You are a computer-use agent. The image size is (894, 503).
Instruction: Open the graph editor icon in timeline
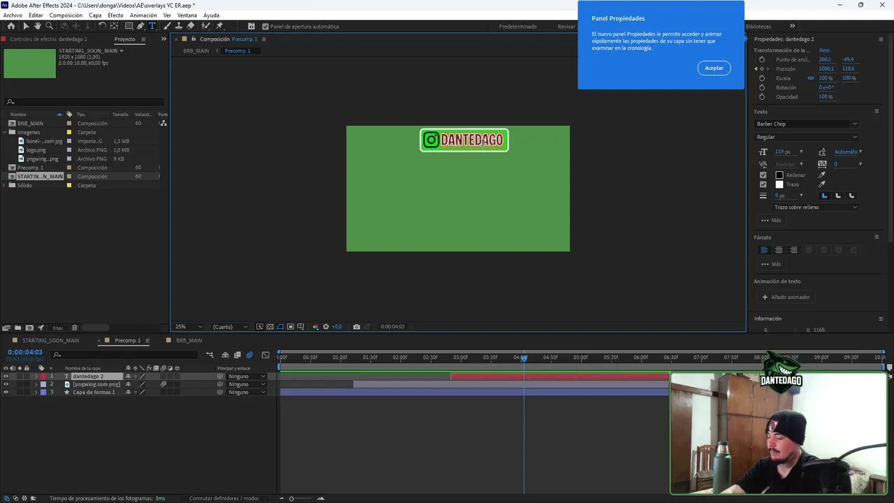coord(265,355)
